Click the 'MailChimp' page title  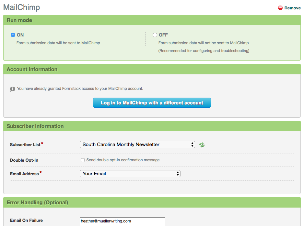[x=21, y=7]
